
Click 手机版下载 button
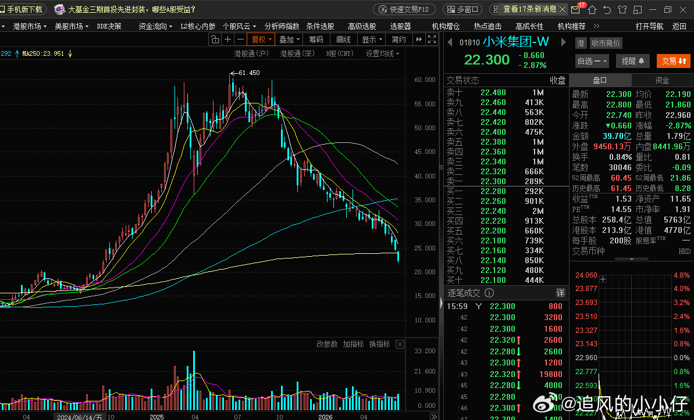point(22,9)
